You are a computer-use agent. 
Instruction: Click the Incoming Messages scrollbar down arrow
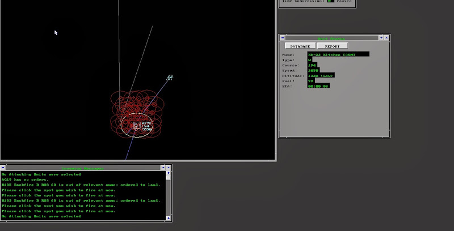click(169, 219)
